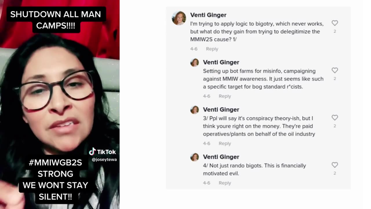This screenshot has height=209, width=371.
Task: Like the conspiracy theory-ish comment
Action: (x=335, y=118)
